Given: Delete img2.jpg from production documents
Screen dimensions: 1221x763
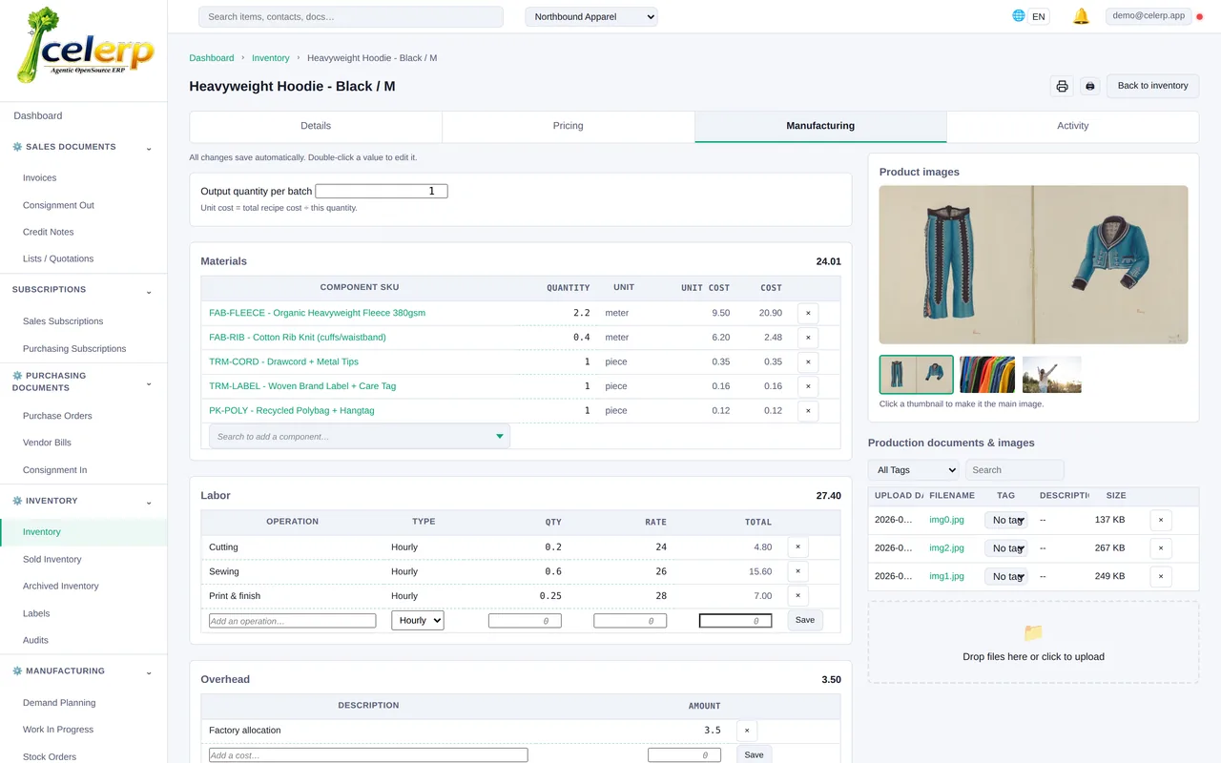Looking at the screenshot, I should pyautogui.click(x=1161, y=548).
